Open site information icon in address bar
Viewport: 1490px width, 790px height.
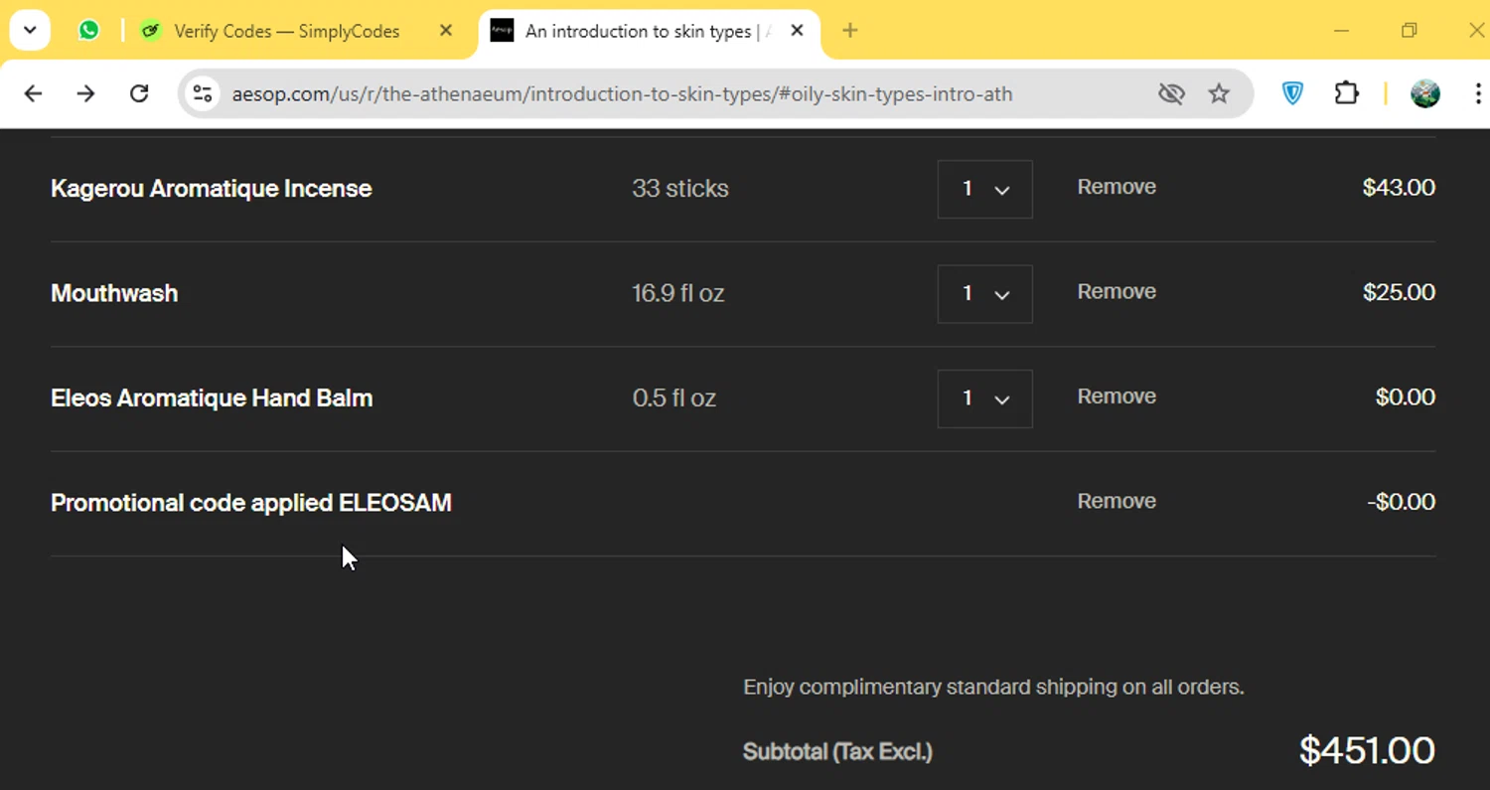coord(203,93)
